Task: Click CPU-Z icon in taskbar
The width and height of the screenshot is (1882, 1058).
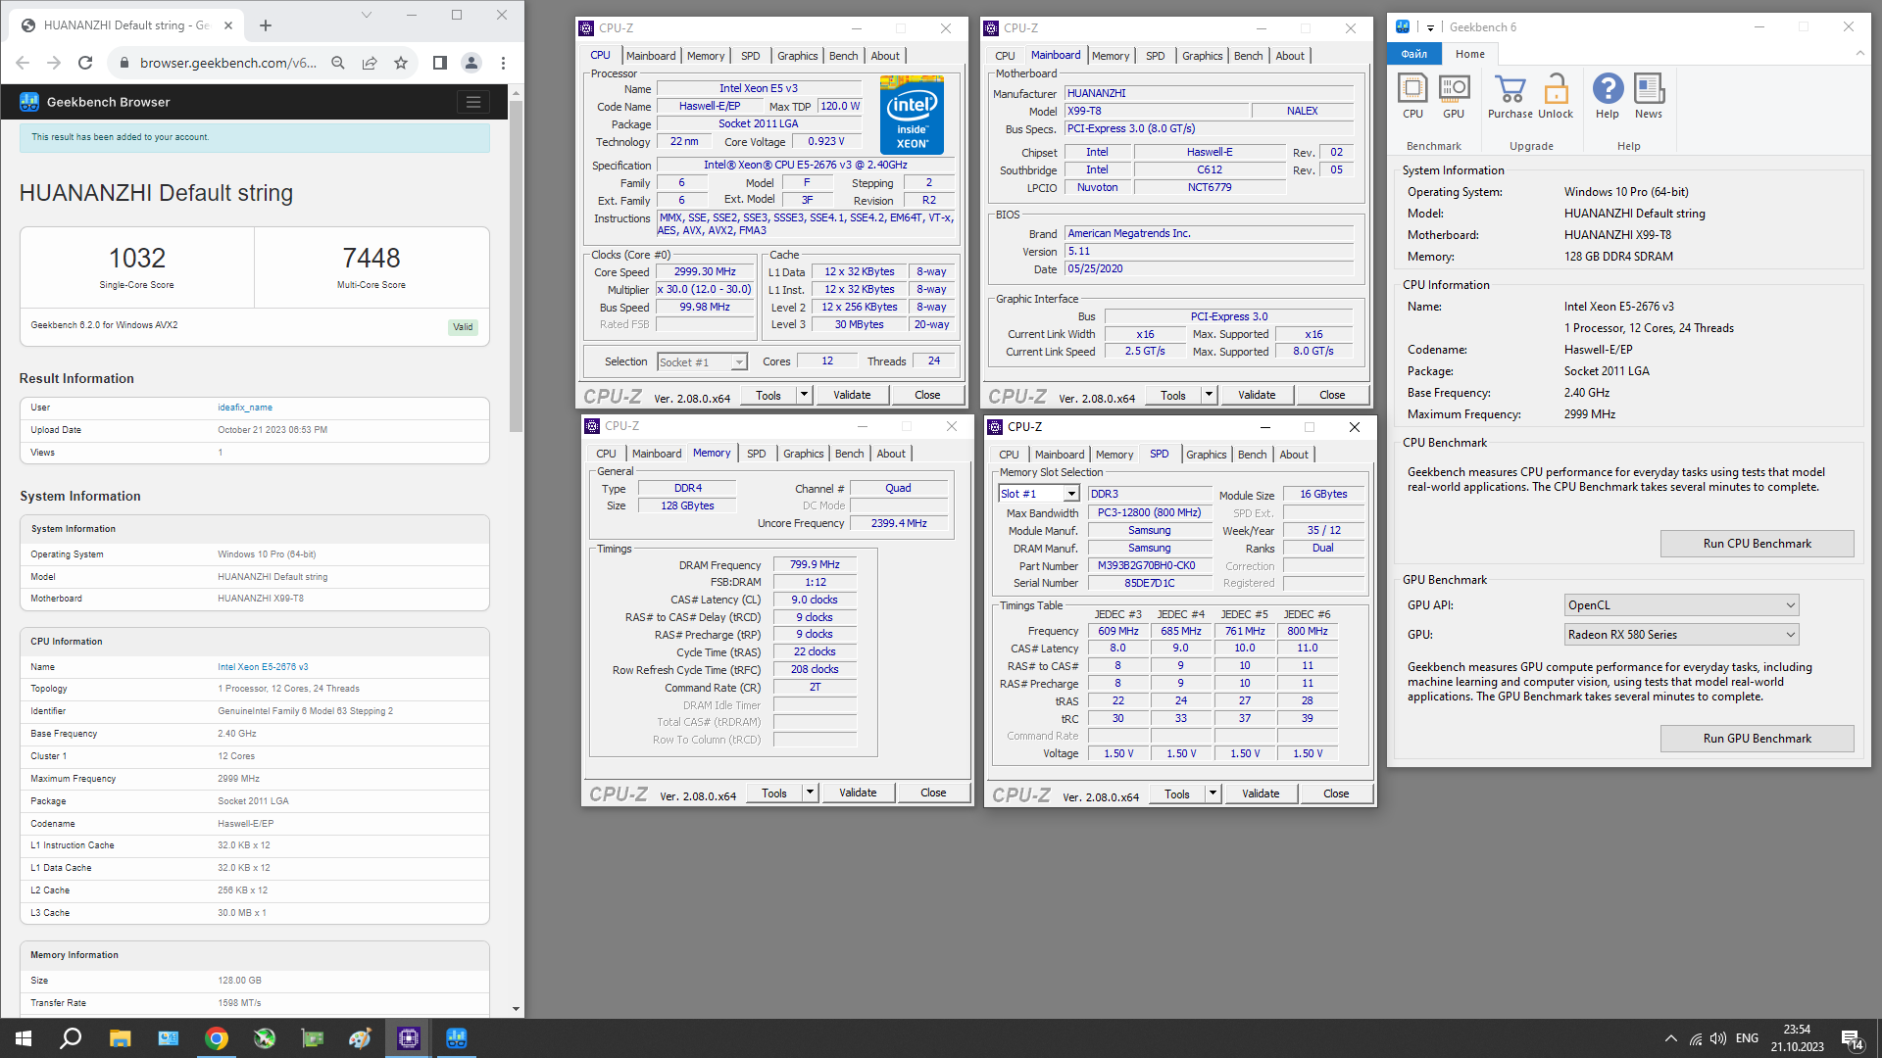Action: [x=409, y=1038]
